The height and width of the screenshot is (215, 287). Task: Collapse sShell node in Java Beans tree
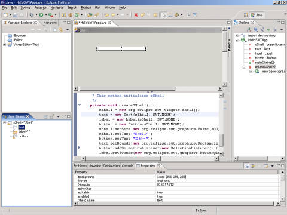pyautogui.click(x=4, y=122)
